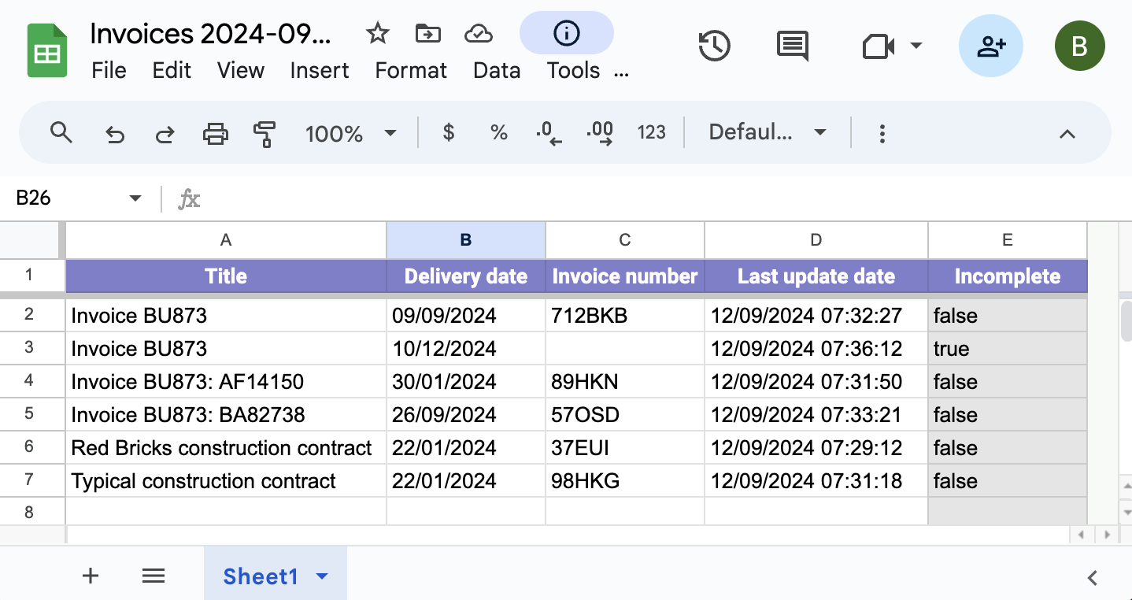Select invoice number 98HKG cell
Screen dimensions: 1132x600
[x=625, y=481]
